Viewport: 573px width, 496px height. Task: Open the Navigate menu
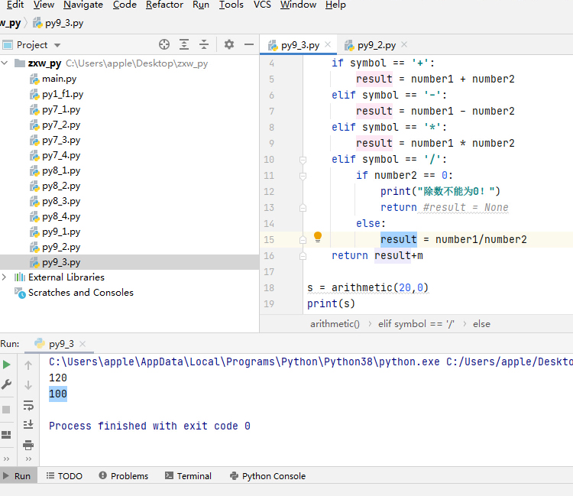83,5
